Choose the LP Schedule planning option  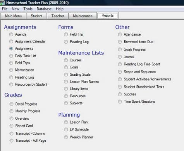pos(66,129)
